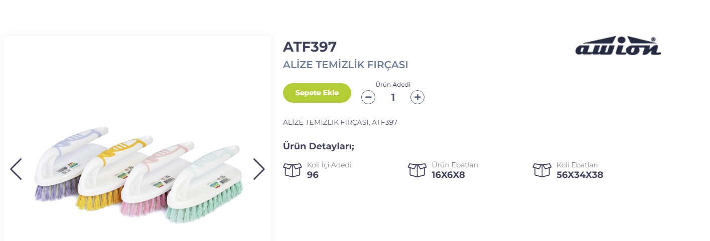Click the 56X34X38 box dimensions value
The height and width of the screenshot is (241, 710).
(x=580, y=175)
